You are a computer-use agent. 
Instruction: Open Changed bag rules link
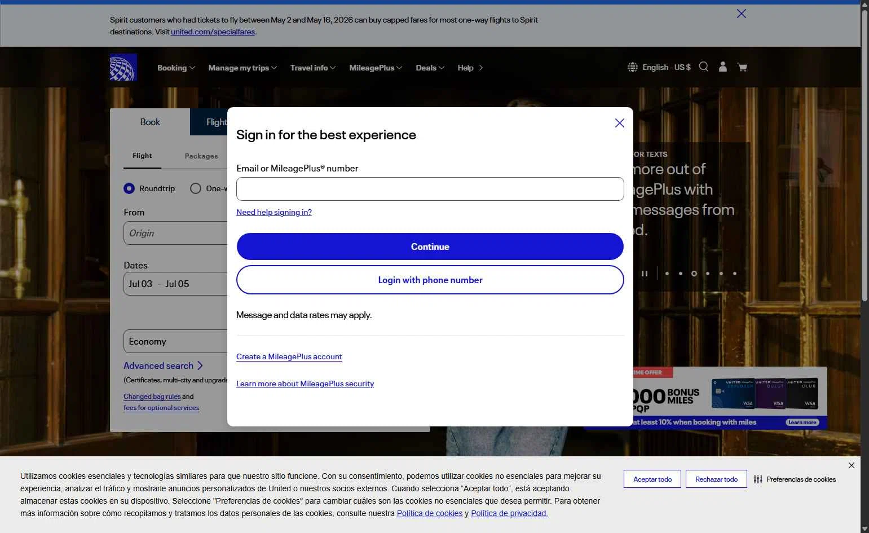coord(152,397)
